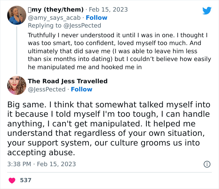Click Jess's tweet text starting 'Big same'
The width and height of the screenshot is (219, 189).
pyautogui.click(x=109, y=129)
